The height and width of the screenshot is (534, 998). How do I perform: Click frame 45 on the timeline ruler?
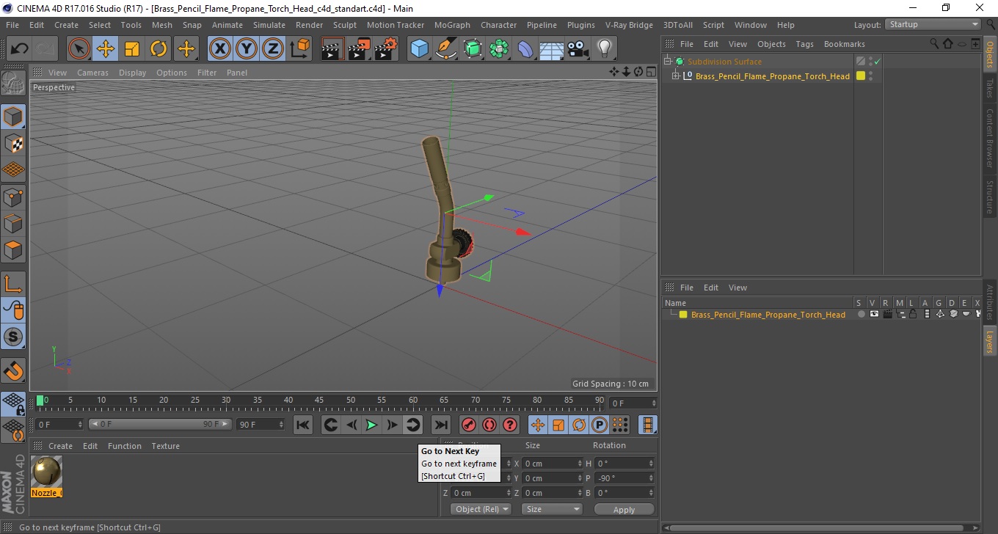coord(319,400)
